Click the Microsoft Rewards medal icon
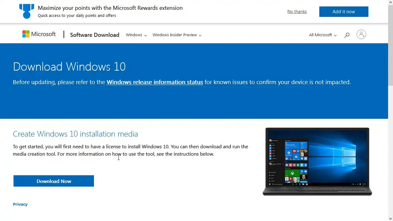Viewport: 393px width, 221px height. [27, 11]
